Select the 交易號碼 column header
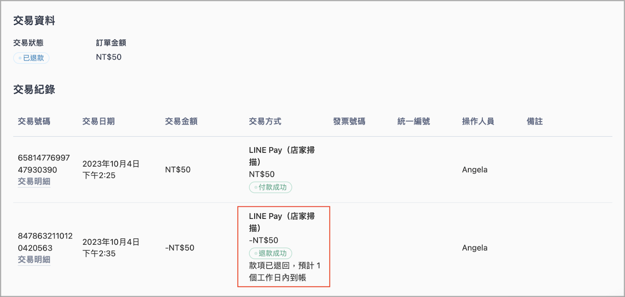This screenshot has width=625, height=297. (34, 122)
